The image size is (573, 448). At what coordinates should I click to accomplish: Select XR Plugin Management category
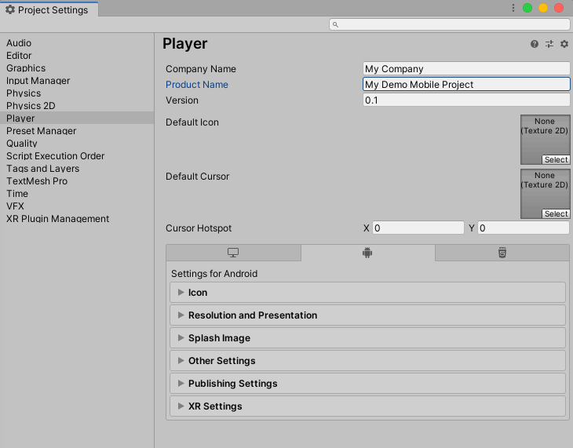(x=57, y=219)
